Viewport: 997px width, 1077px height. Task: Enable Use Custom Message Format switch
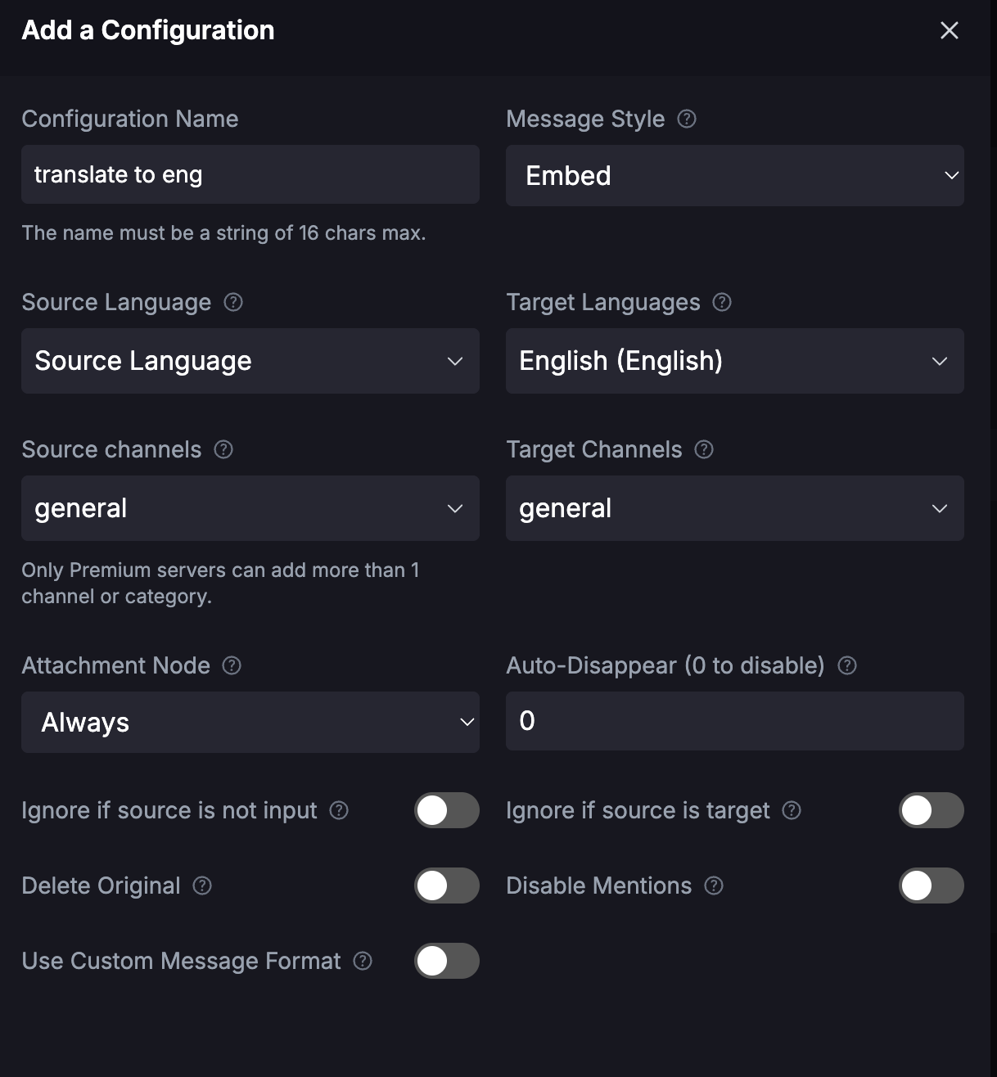pos(447,961)
